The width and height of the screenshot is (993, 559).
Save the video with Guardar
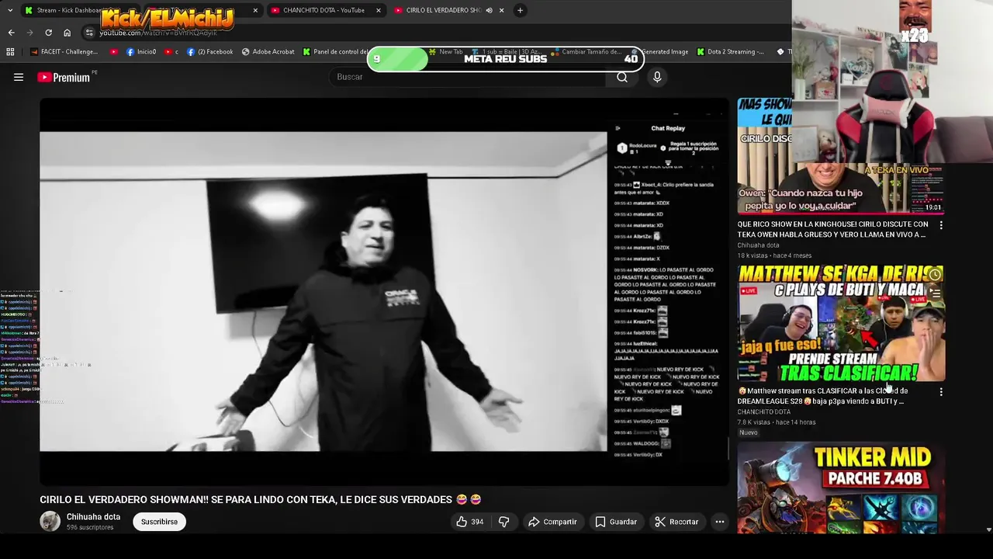(616, 522)
